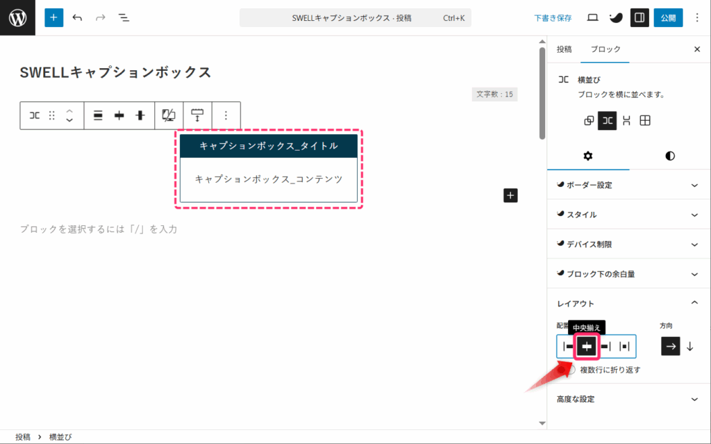Switch to the 投稿 sidebar tab

point(564,49)
